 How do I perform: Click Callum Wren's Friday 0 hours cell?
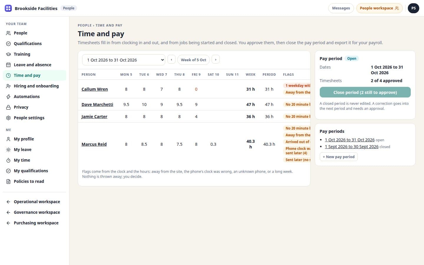click(x=196, y=89)
